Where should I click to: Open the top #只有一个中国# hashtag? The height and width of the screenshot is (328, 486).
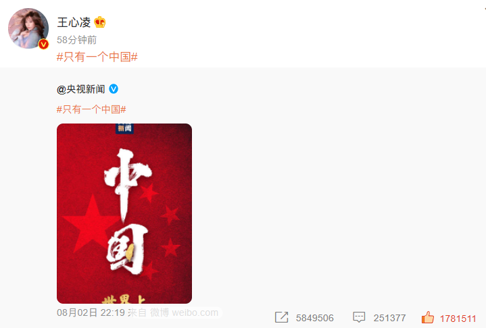97,57
